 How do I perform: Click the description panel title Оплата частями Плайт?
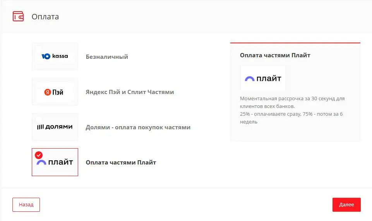coord(275,55)
